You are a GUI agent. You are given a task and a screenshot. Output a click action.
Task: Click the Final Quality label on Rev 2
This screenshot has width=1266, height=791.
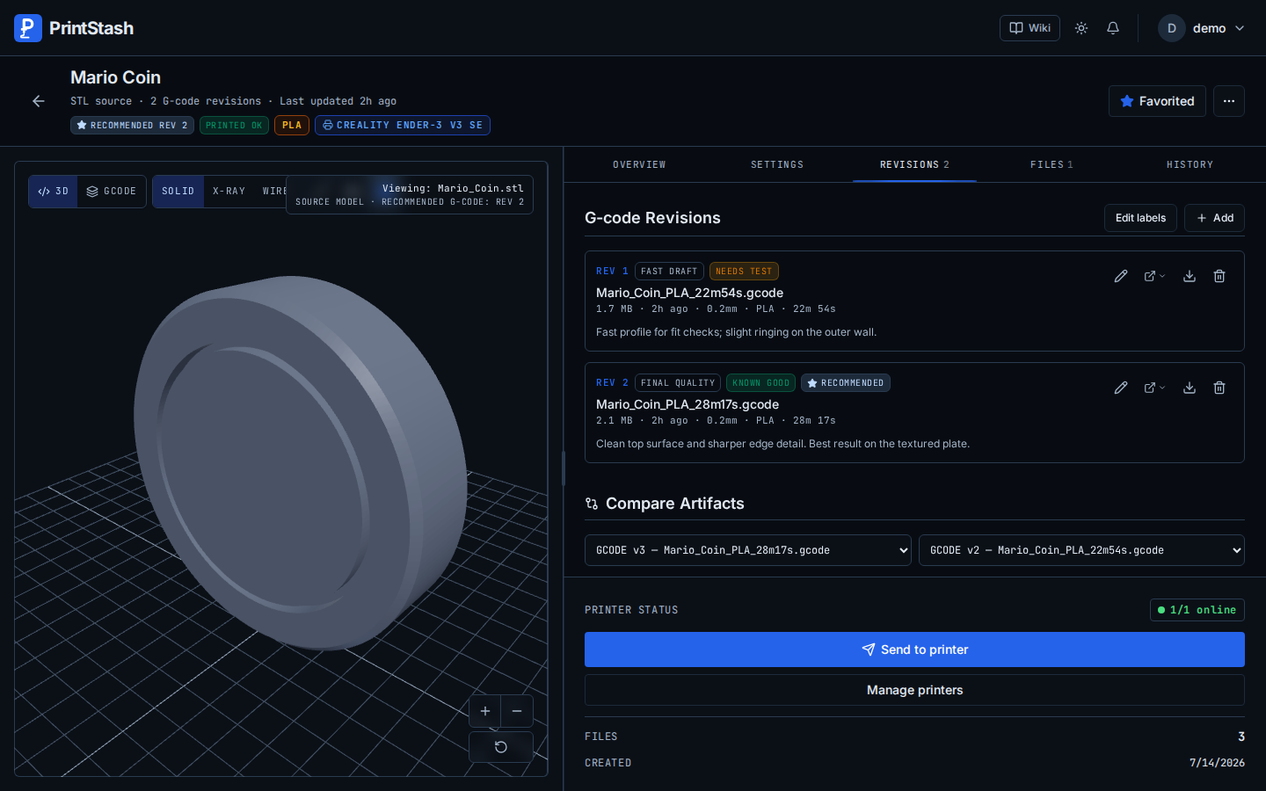pyautogui.click(x=678, y=383)
